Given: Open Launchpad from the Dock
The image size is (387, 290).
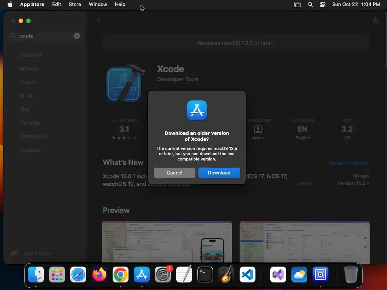Looking at the screenshot, I should [x=57, y=275].
